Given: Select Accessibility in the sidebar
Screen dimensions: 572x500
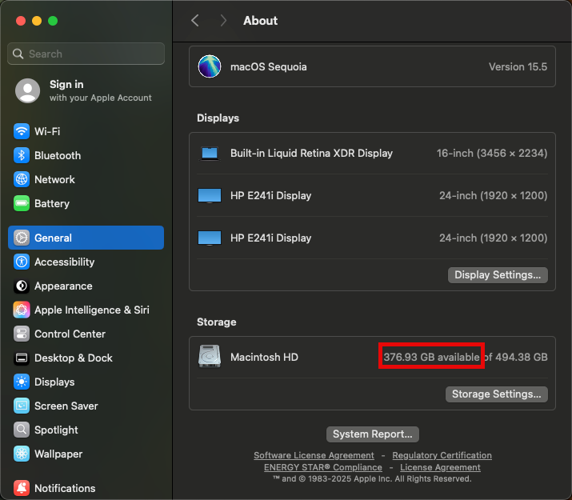Looking at the screenshot, I should (x=86, y=262).
